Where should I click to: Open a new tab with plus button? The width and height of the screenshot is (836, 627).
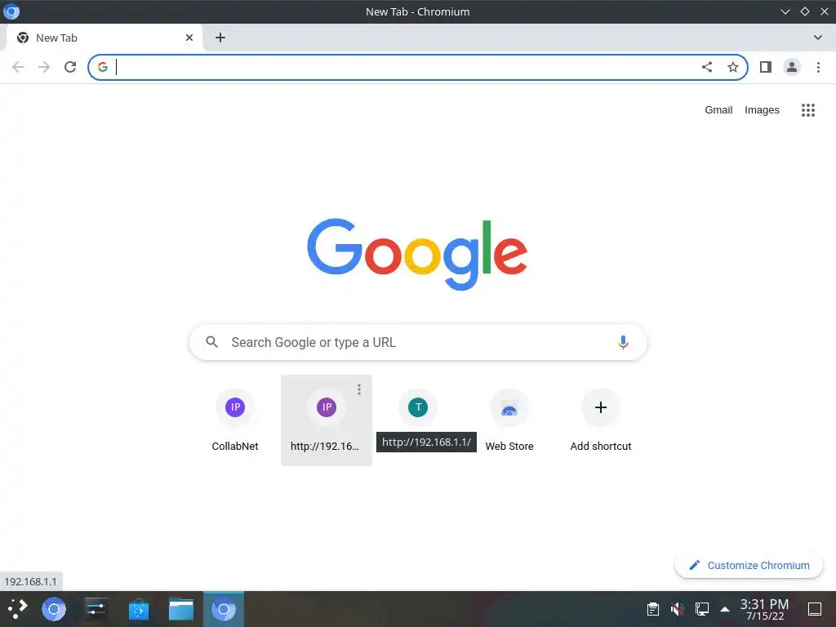coord(220,38)
